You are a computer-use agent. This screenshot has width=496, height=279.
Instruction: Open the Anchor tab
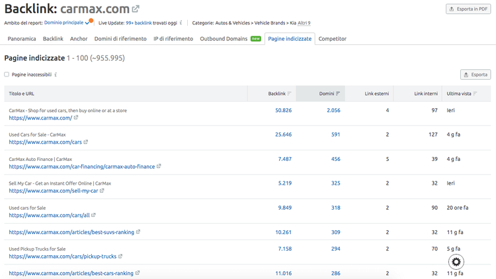click(x=79, y=38)
